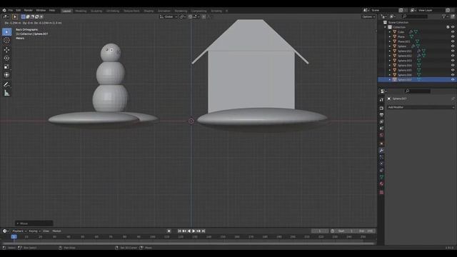Toggle snapping magnet in viewport header
This screenshot has height=257, width=457.
point(190,17)
